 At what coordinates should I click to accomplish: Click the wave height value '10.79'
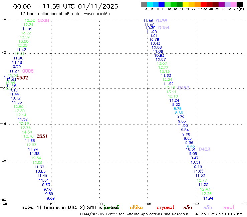(154, 39)
